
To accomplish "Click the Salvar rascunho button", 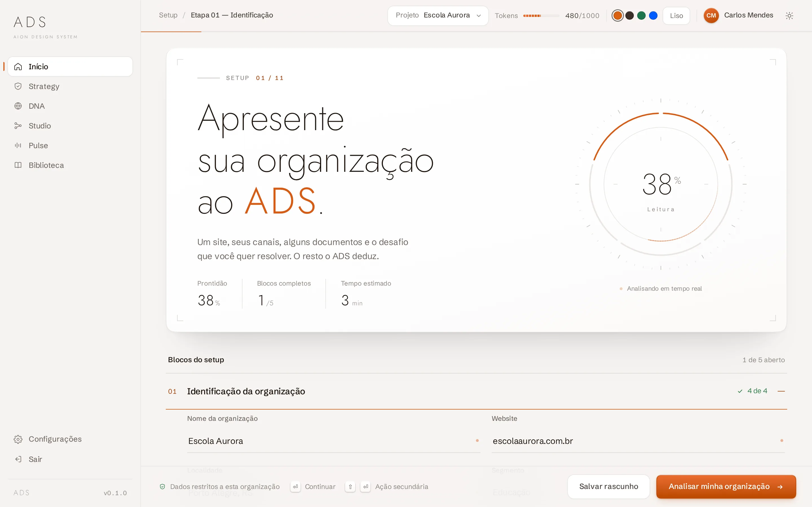I will click(x=609, y=486).
